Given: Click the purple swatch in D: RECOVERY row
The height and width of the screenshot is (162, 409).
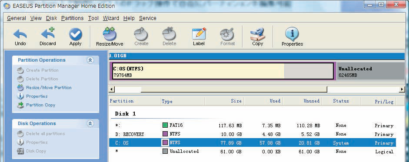Looking at the screenshot, I should (165, 134).
